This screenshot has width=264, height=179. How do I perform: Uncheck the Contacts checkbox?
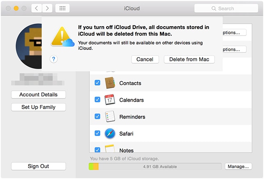coord(98,83)
